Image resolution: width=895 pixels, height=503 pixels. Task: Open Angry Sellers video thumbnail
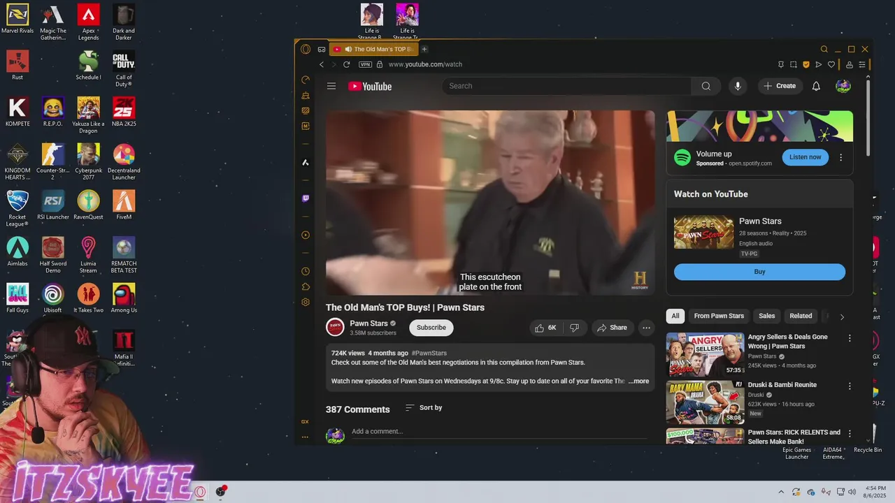(x=705, y=354)
